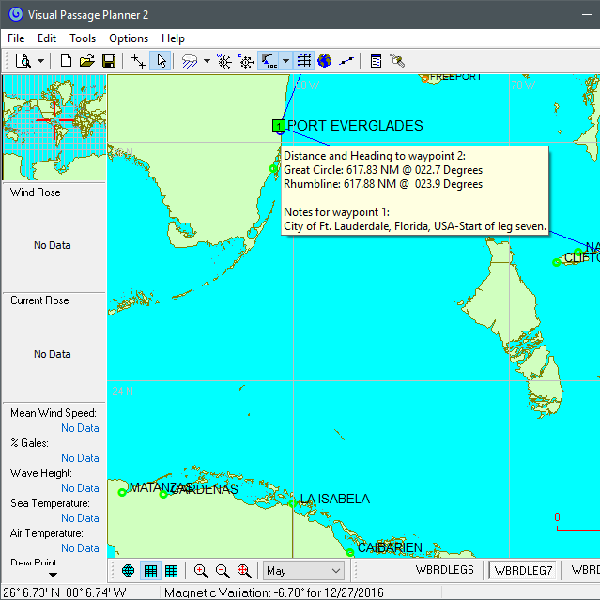600x600 pixels.
Task: Toggle the arrow pointer selection tool
Action: pos(162,60)
